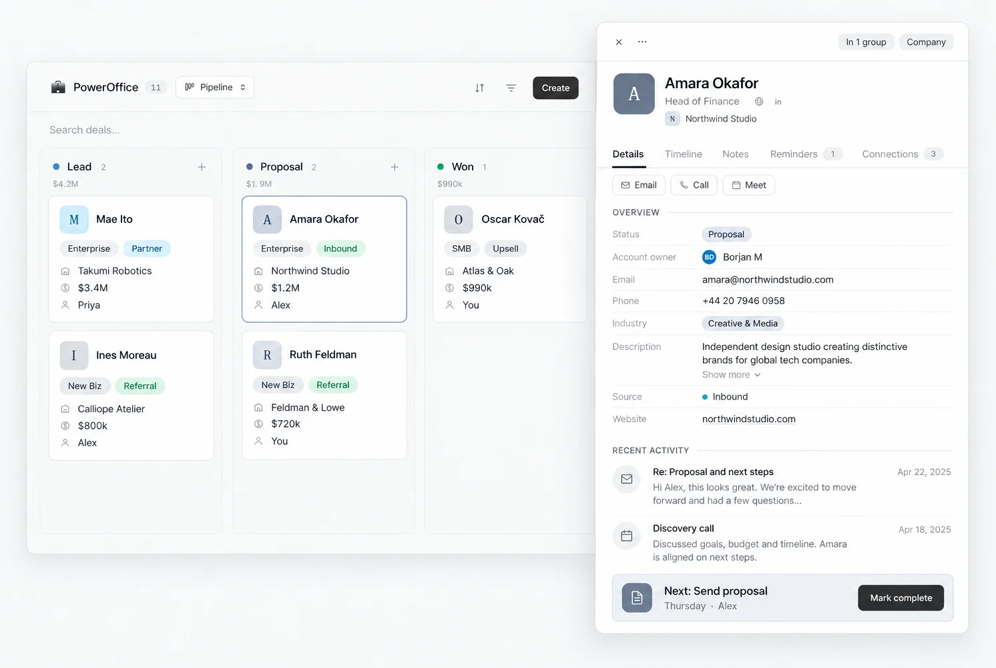The width and height of the screenshot is (996, 668).
Task: Close the Amara Okafor detail panel
Action: (619, 42)
